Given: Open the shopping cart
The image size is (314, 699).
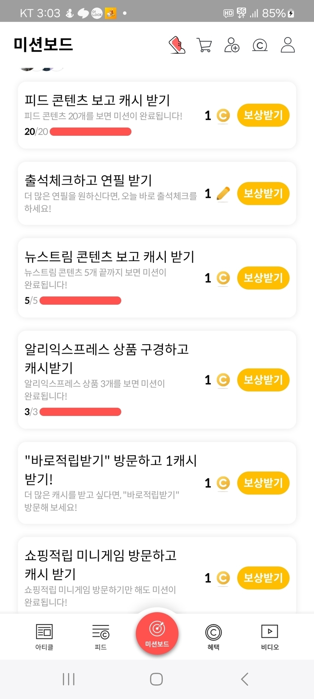Looking at the screenshot, I should [x=204, y=45].
